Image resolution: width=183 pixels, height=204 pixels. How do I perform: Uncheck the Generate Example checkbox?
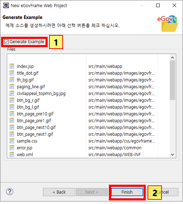point(6,42)
